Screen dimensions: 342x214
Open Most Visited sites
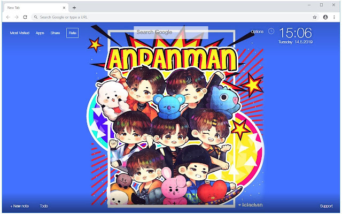[20, 33]
